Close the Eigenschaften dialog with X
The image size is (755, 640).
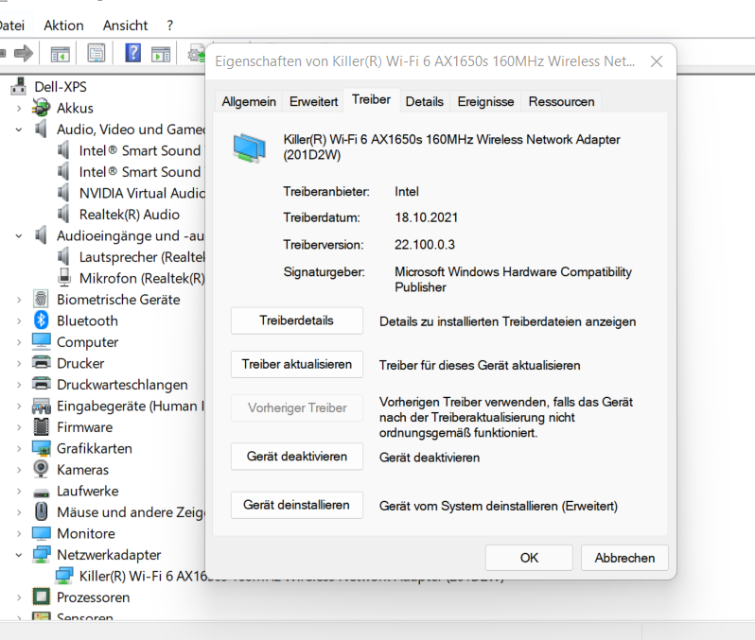tap(657, 61)
